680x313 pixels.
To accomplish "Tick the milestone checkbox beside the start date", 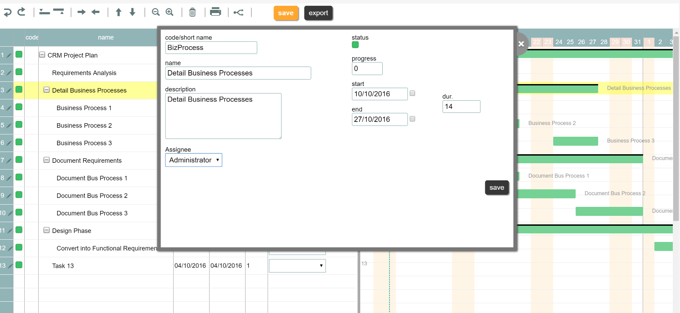I will click(x=412, y=94).
